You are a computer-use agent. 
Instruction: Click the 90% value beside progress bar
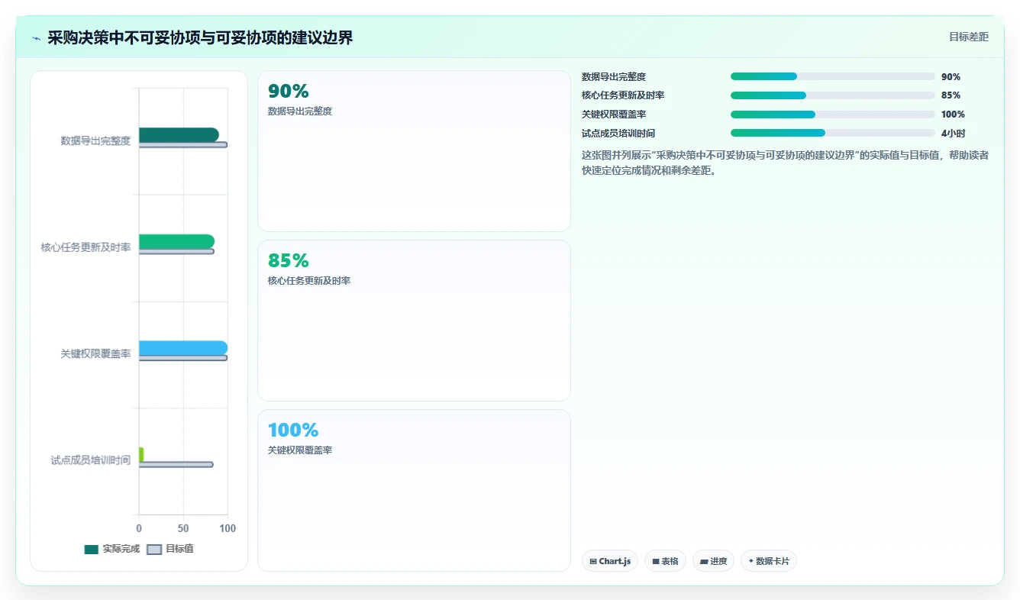tap(951, 76)
